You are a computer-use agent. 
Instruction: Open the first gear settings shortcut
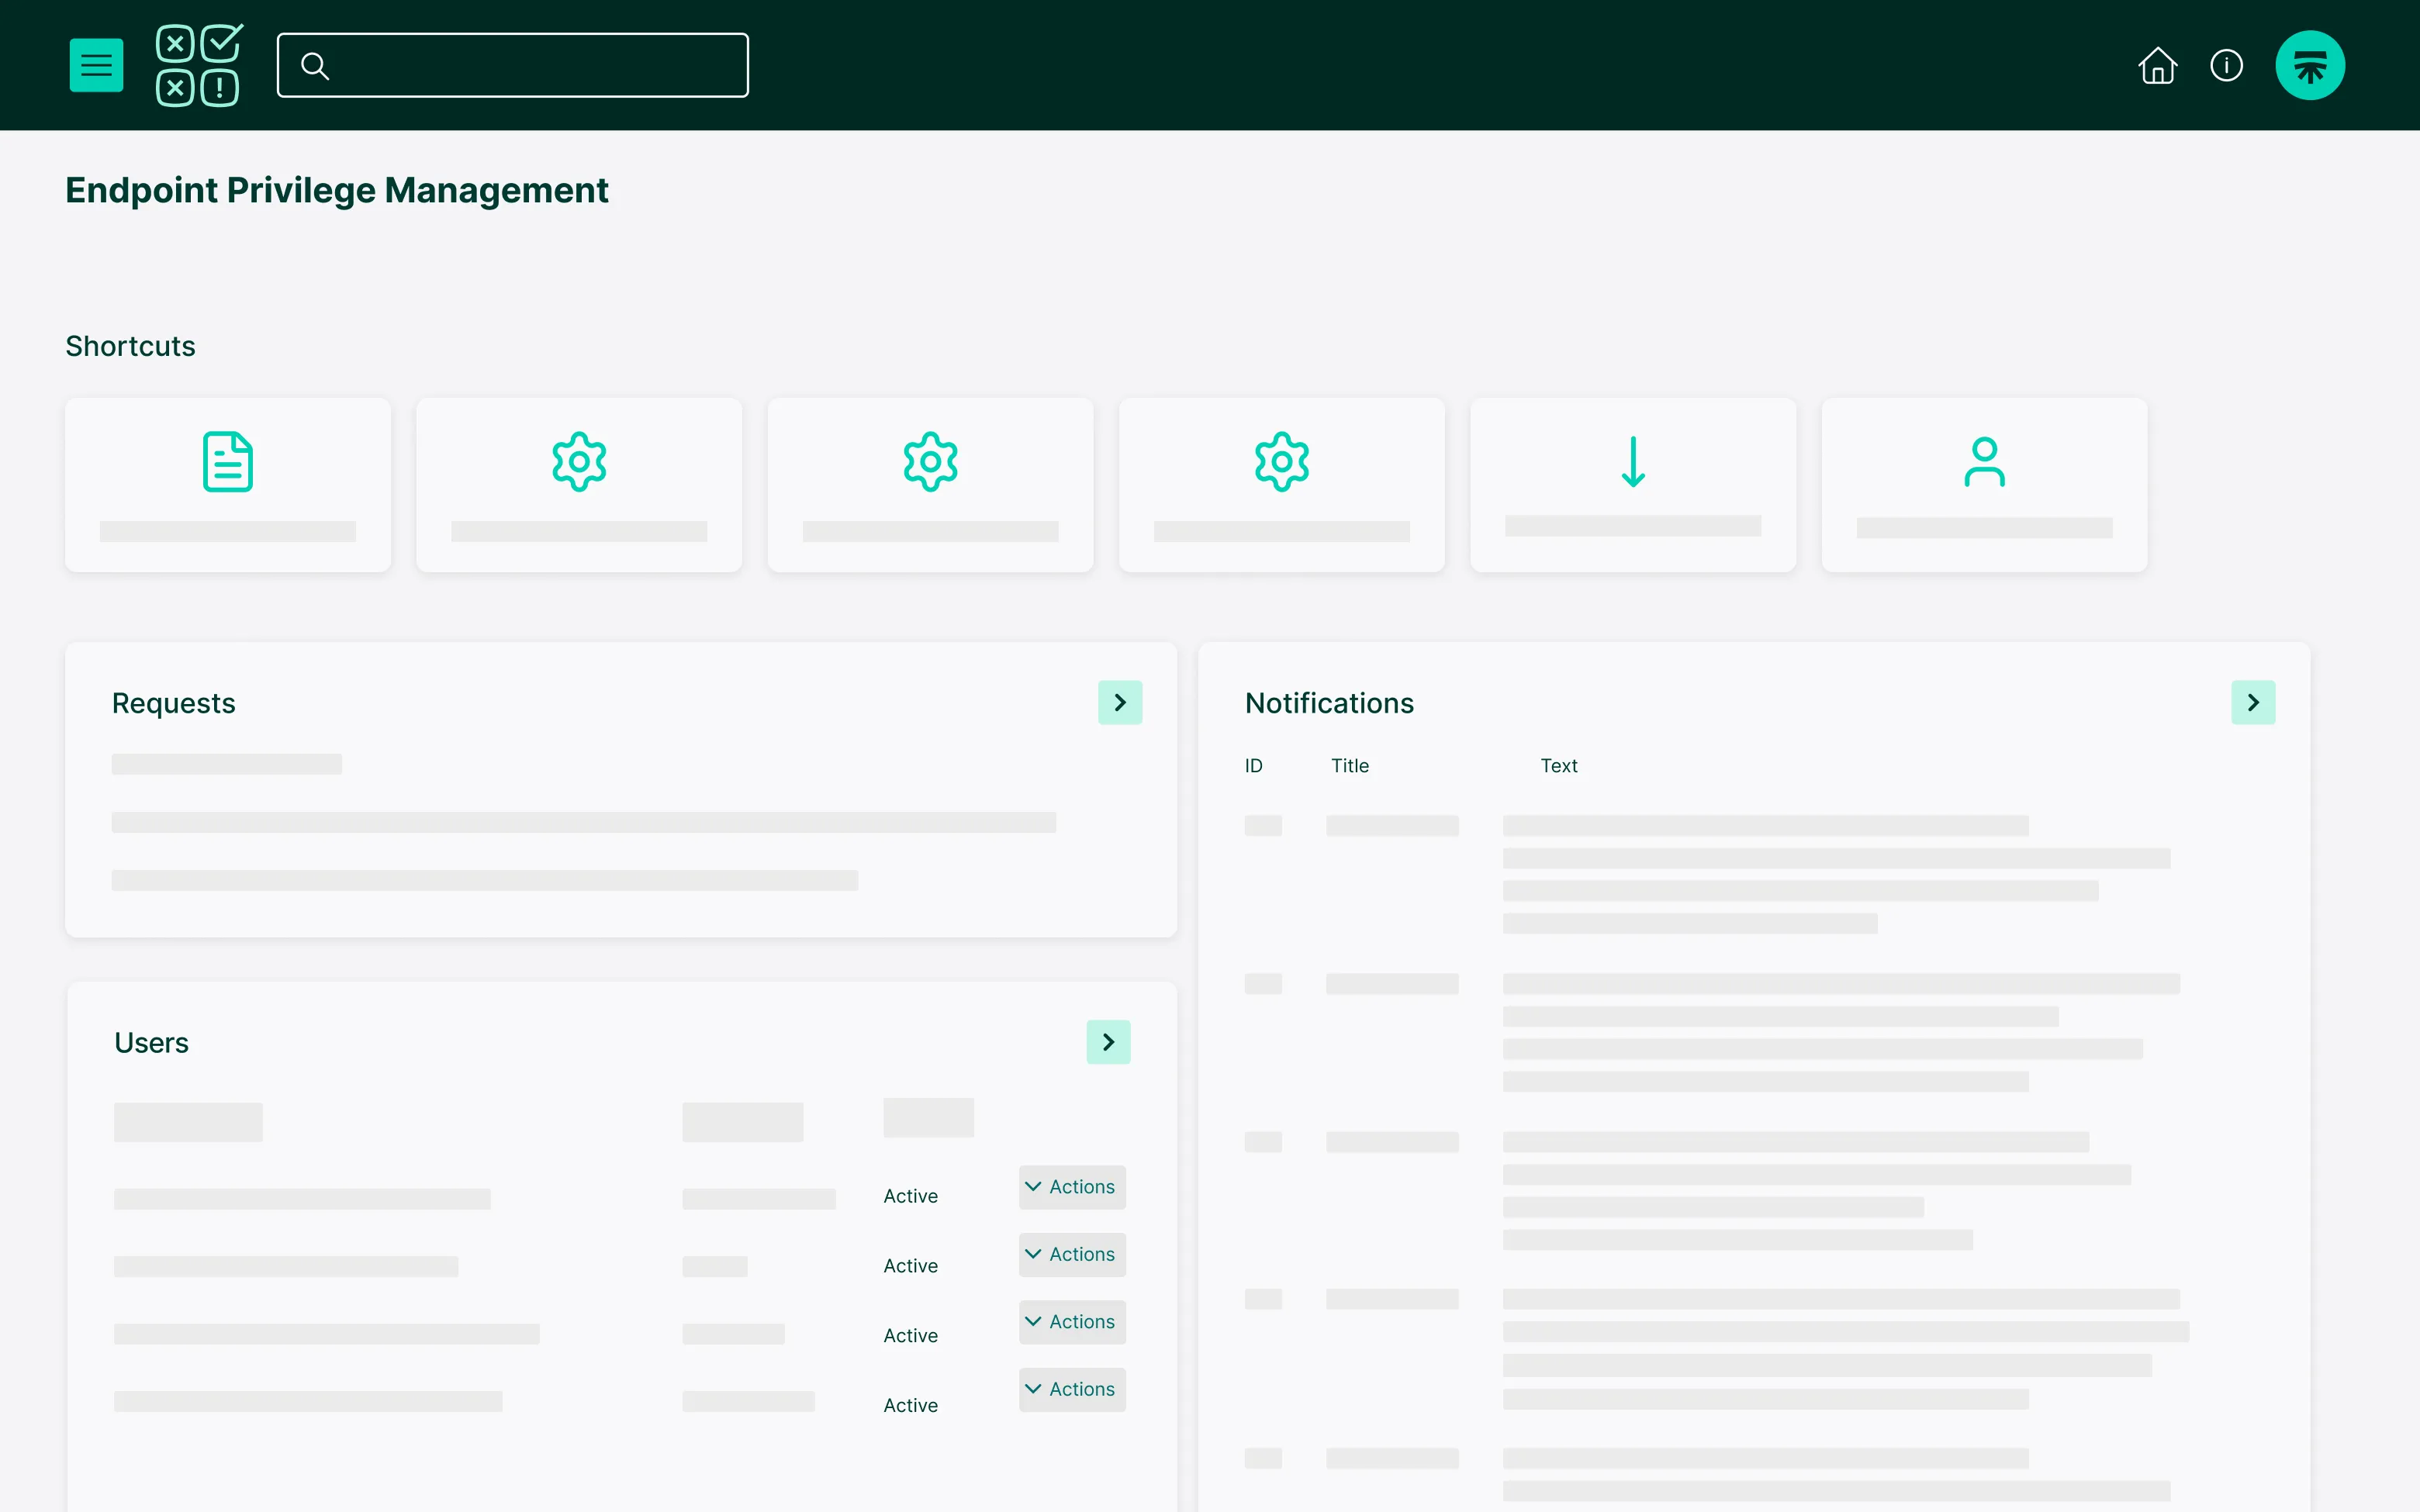(579, 485)
